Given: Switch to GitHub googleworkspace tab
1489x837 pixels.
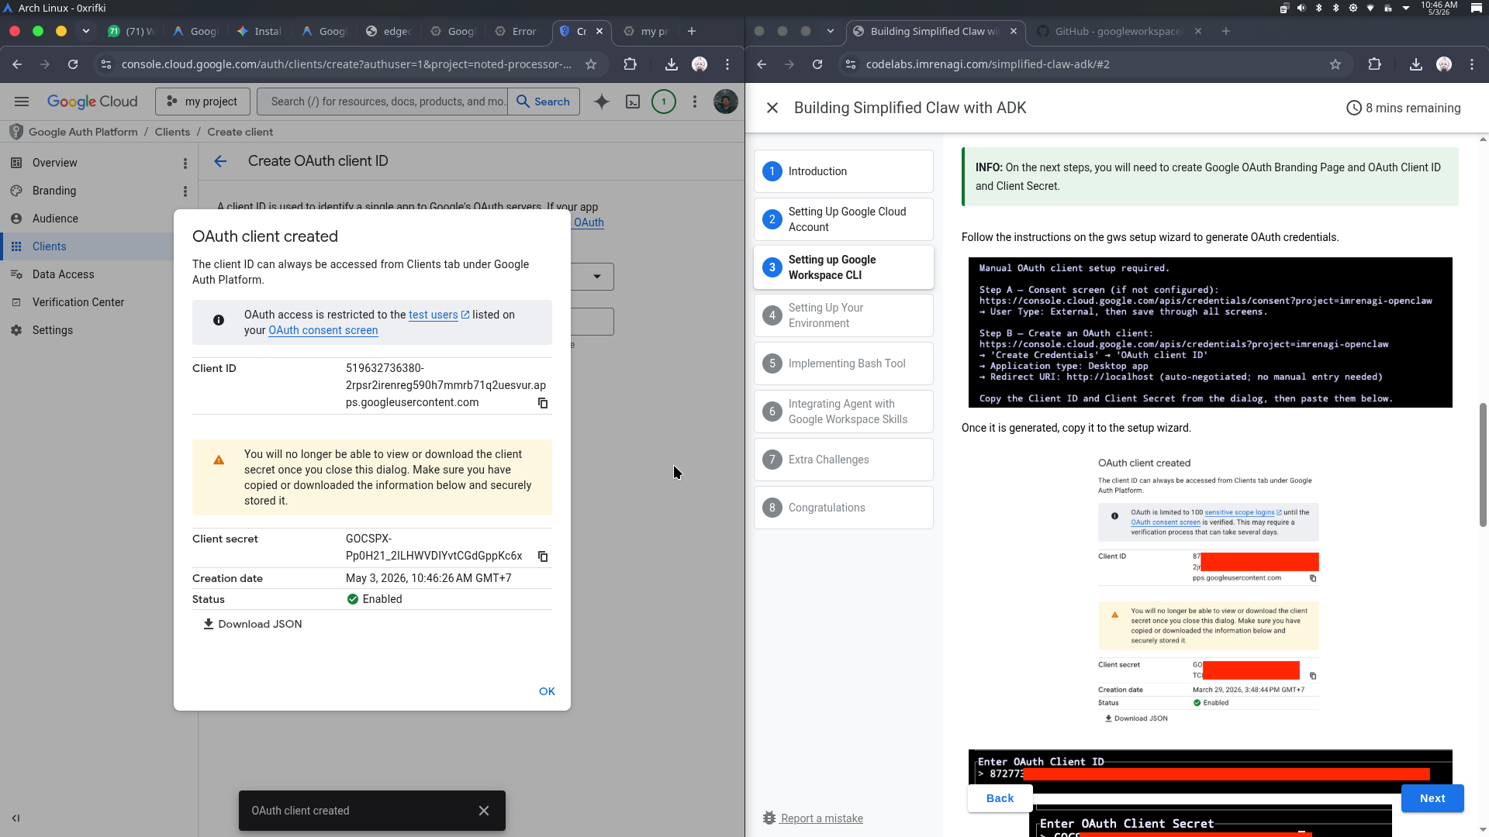Looking at the screenshot, I should (x=1118, y=31).
